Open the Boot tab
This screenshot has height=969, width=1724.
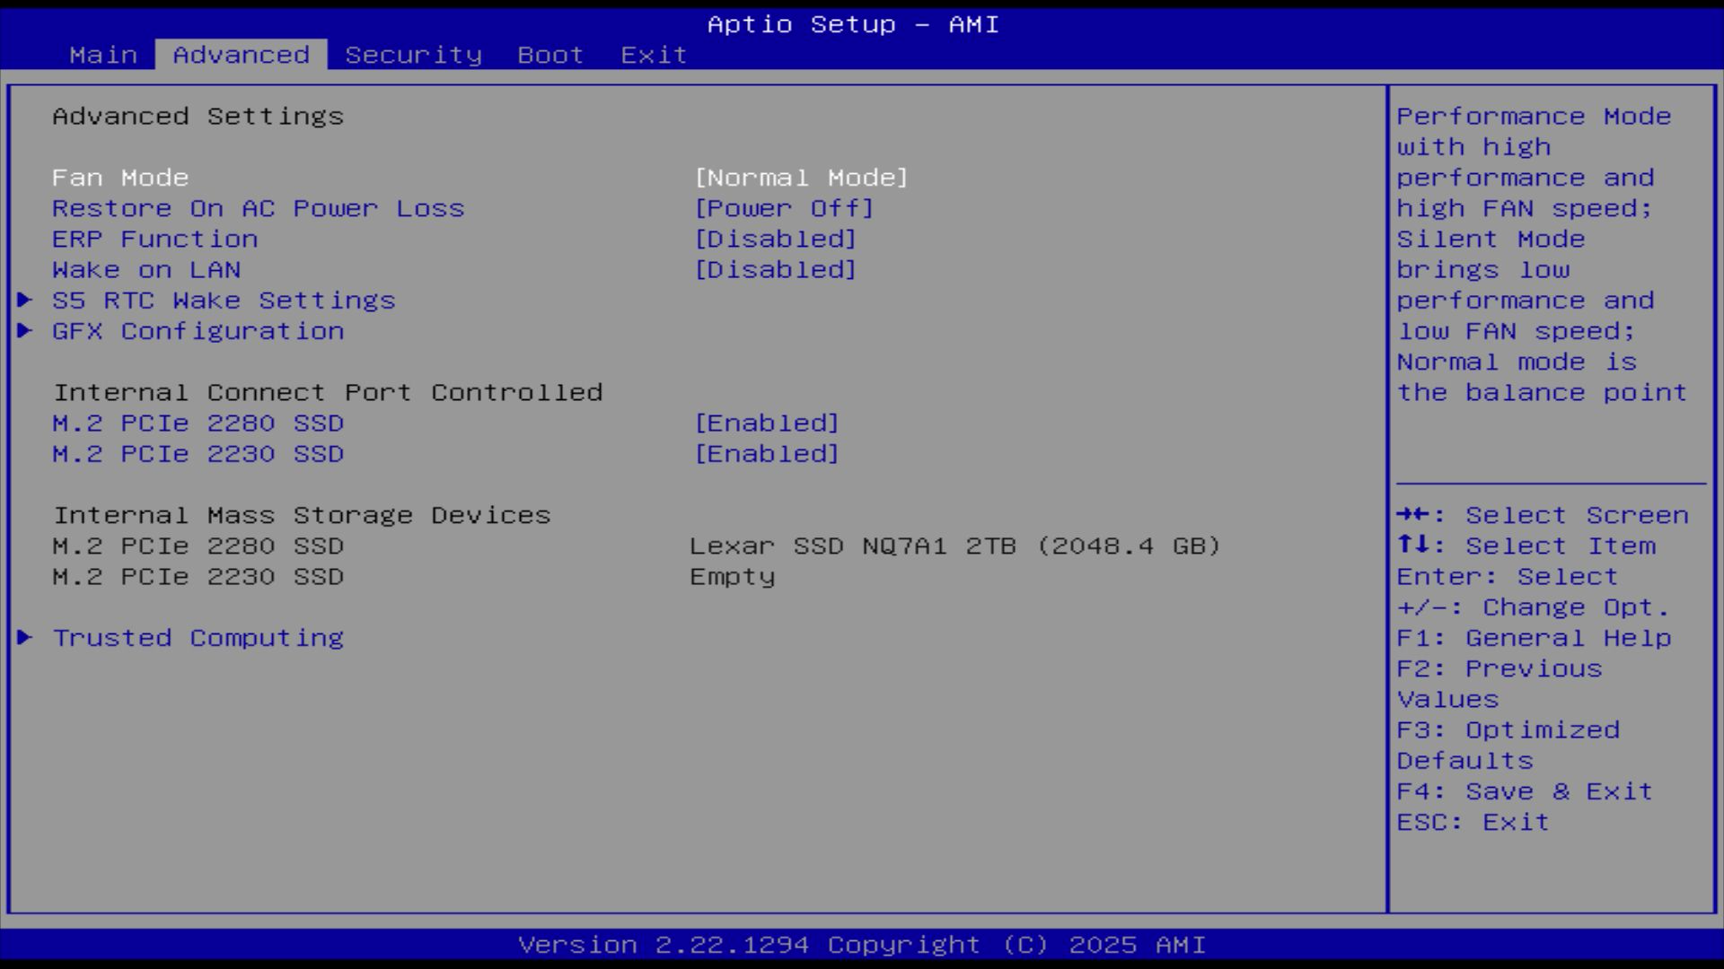pyautogui.click(x=550, y=55)
